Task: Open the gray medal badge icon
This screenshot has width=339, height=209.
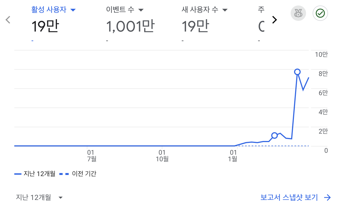Action: coord(298,13)
